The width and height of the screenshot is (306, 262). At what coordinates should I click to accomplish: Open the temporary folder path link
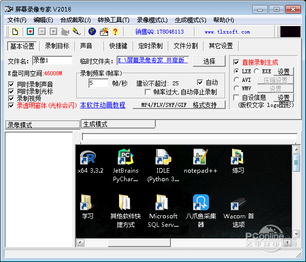[x=153, y=60]
